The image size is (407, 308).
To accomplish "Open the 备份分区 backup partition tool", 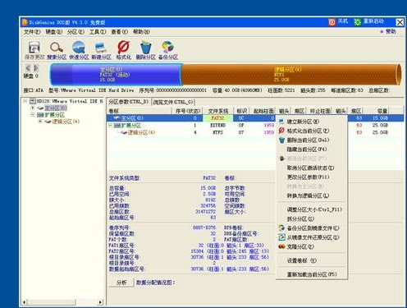I will tap(167, 48).
